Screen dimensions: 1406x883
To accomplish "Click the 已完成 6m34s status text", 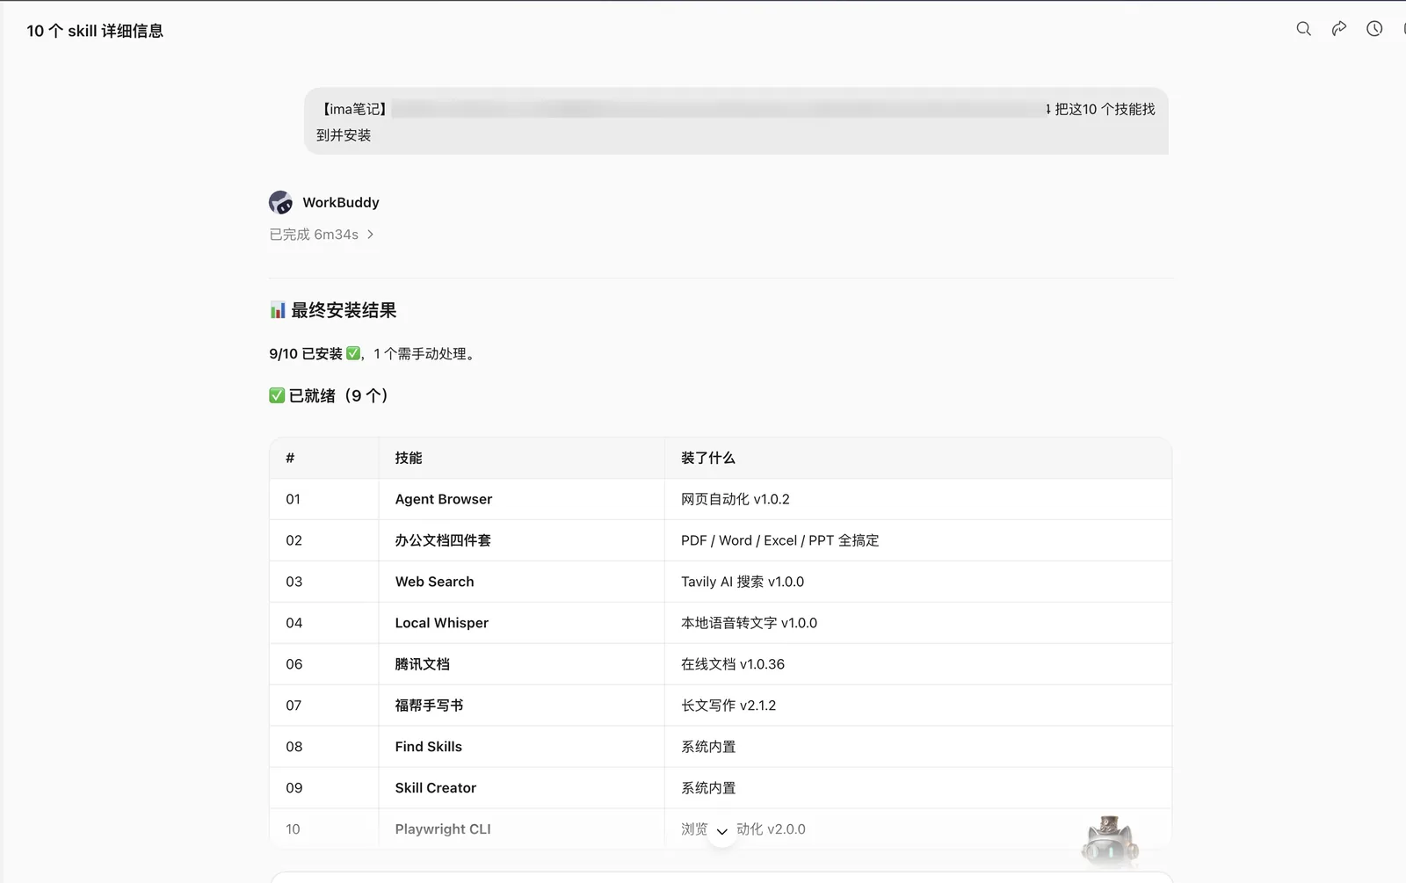I will (314, 235).
